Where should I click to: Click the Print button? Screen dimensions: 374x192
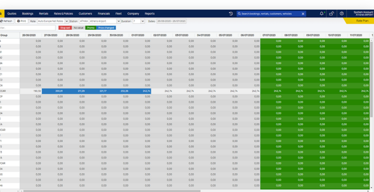click(x=22, y=21)
